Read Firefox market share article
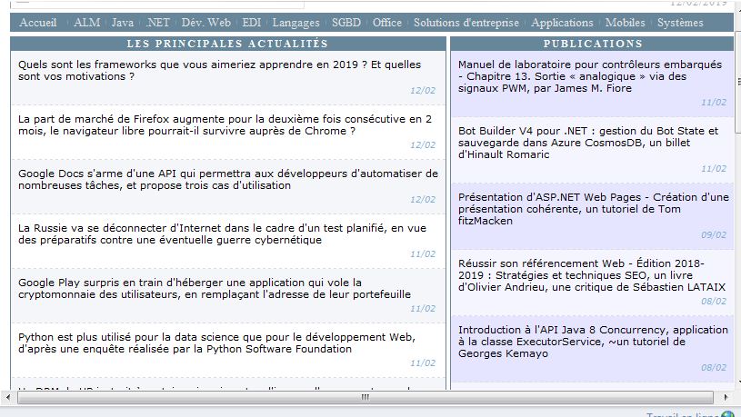741x417 pixels. [x=225, y=124]
